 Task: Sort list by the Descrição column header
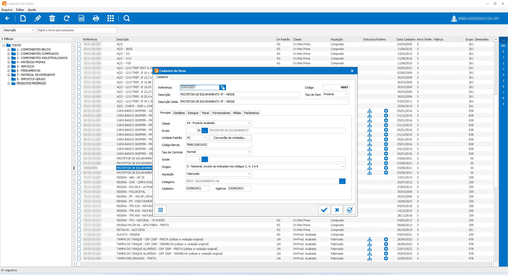(x=196, y=39)
